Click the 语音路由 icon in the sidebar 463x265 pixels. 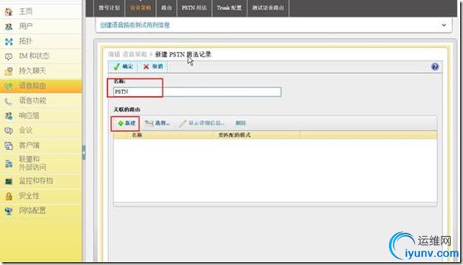click(x=9, y=86)
